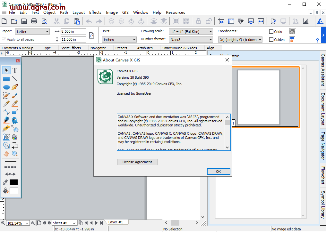Click the Lock object icon

[199, 21]
